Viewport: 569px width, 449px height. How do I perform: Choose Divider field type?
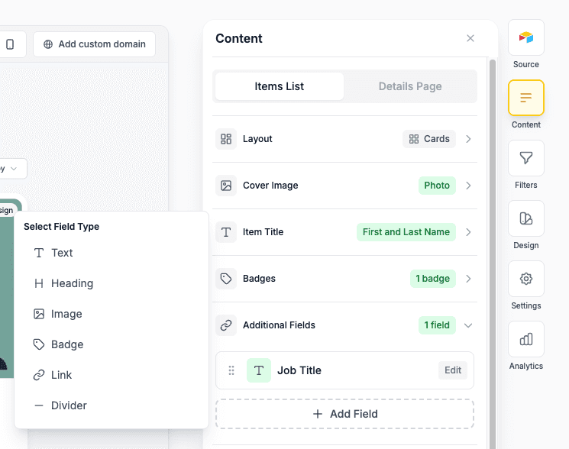pos(69,405)
